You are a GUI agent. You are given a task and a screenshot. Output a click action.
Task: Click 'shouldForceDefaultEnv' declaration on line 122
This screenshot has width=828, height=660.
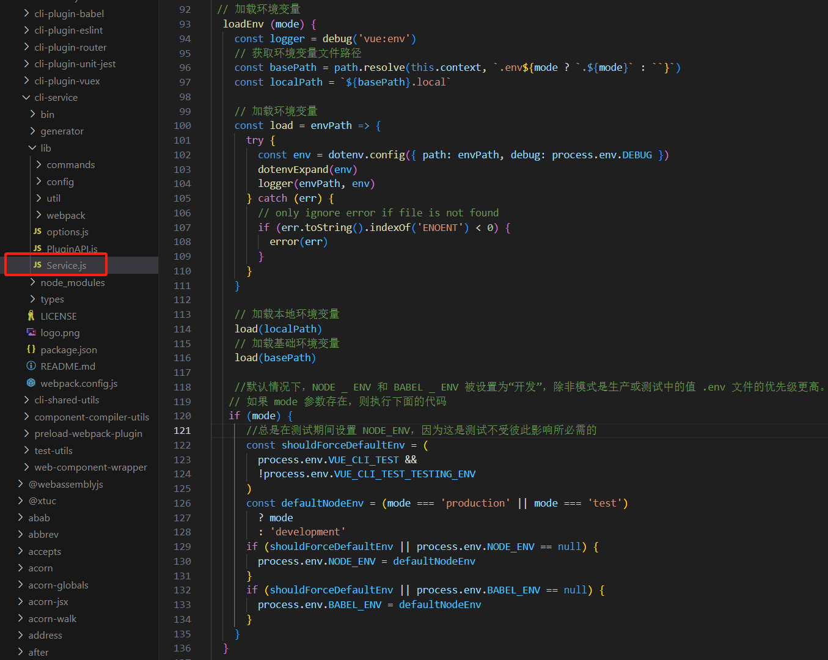click(x=343, y=445)
